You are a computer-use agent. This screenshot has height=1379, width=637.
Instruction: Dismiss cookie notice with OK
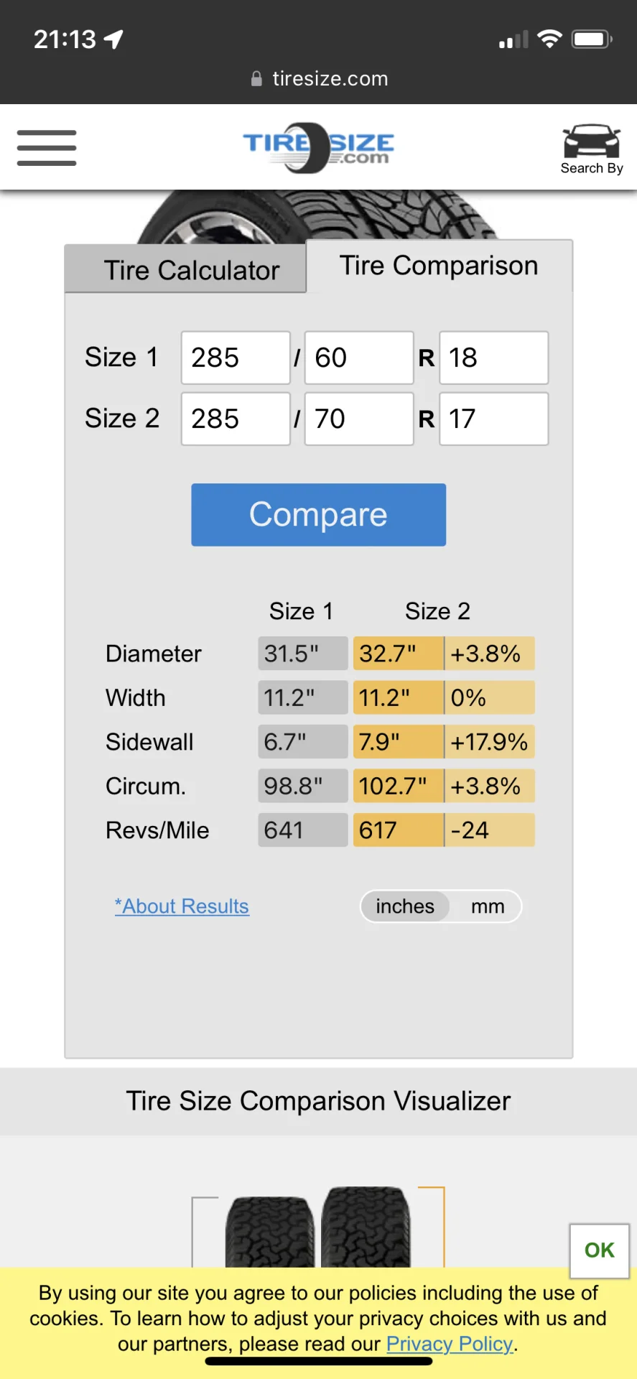(x=599, y=1250)
